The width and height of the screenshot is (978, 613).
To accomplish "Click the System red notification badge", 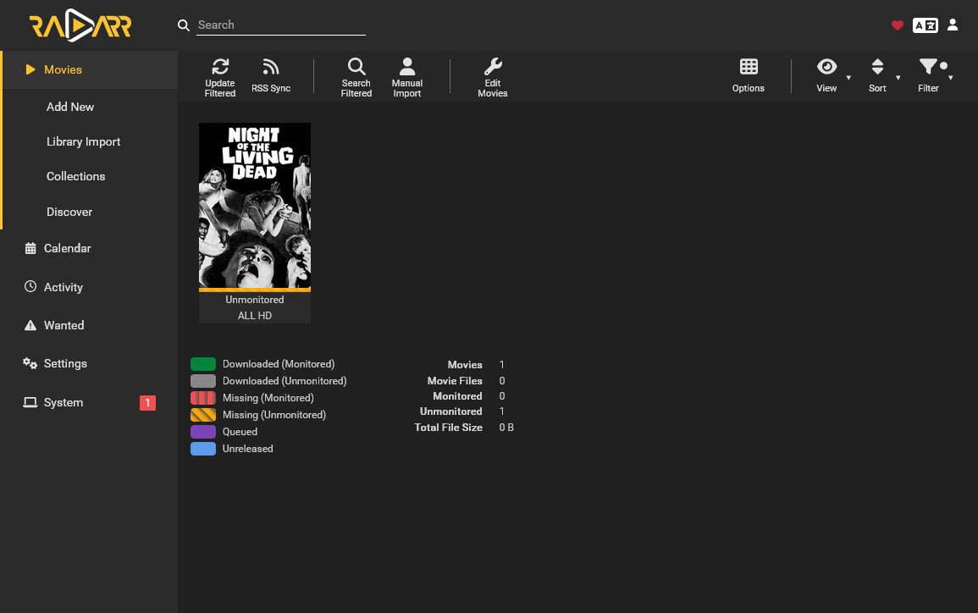I will pyautogui.click(x=148, y=403).
